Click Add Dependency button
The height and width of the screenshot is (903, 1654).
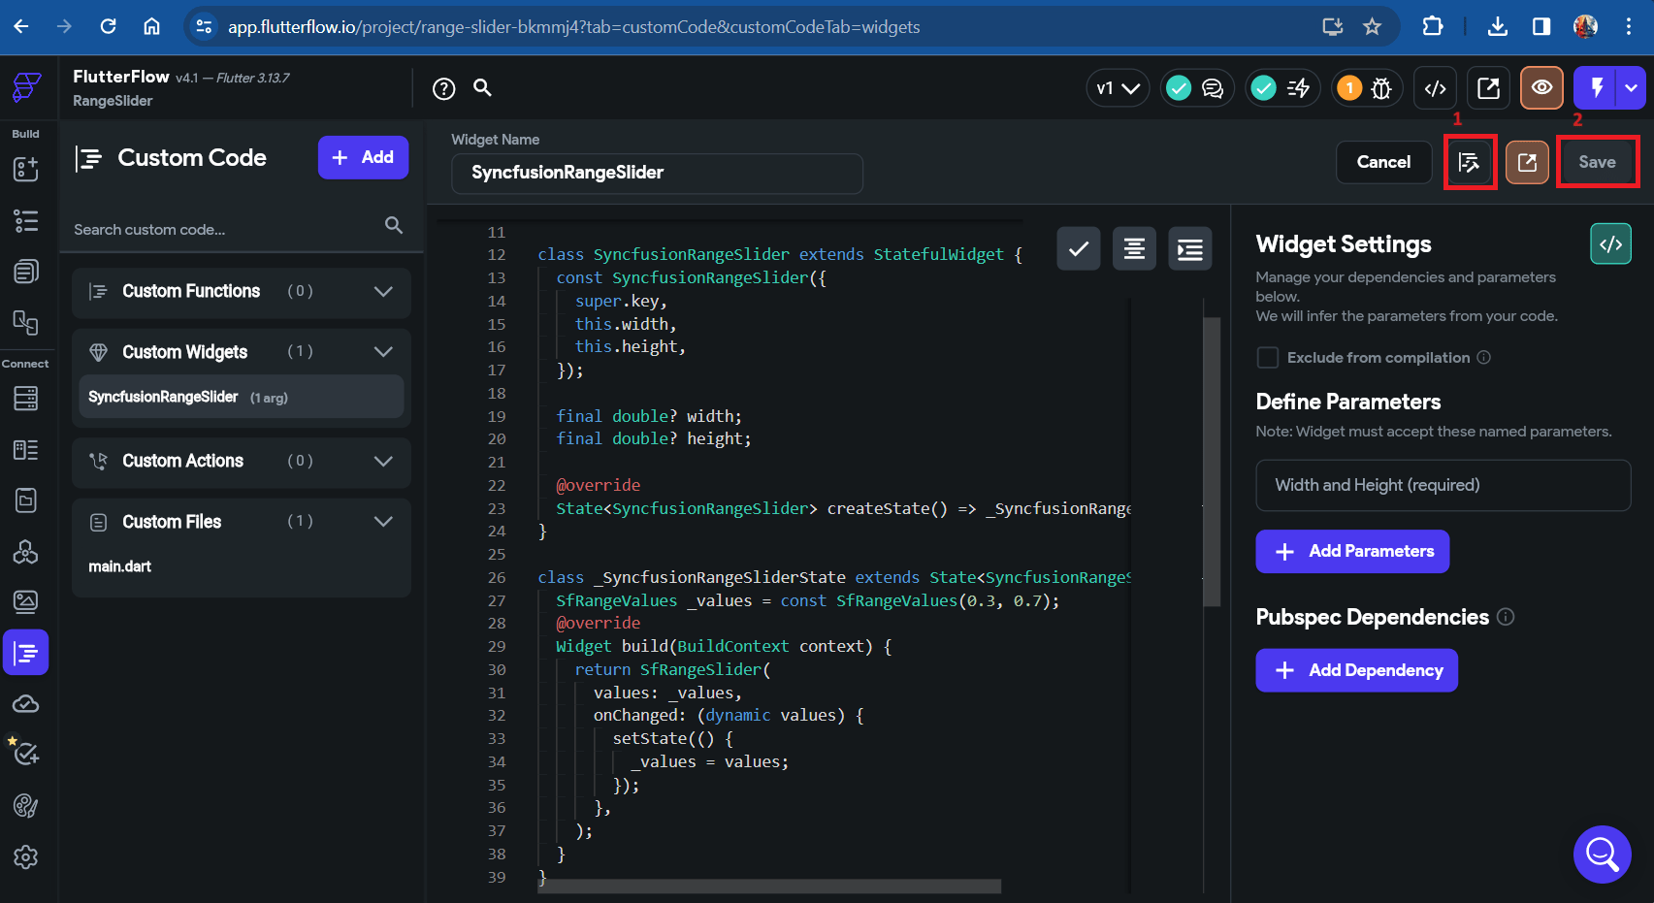tap(1356, 670)
